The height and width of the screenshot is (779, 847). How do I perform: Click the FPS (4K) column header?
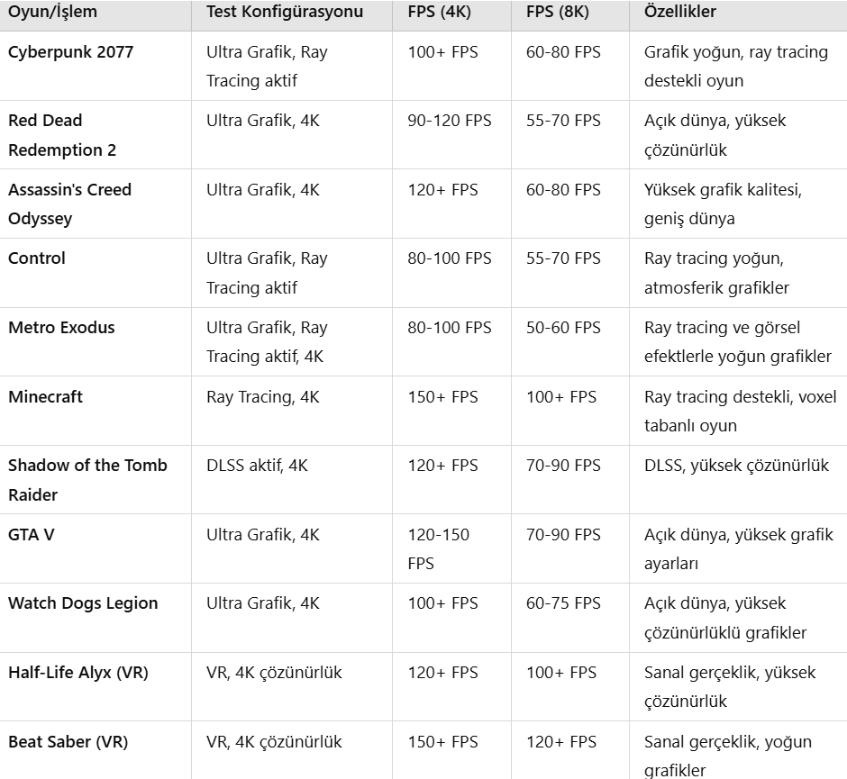(439, 12)
